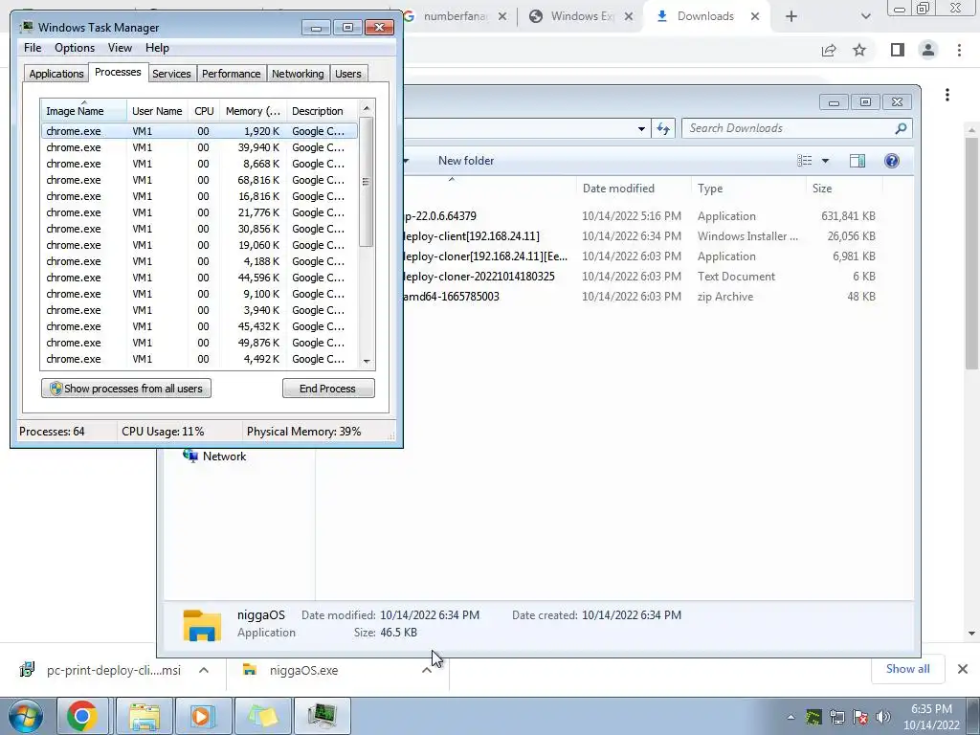The height and width of the screenshot is (735, 980).
Task: Open options chevron for the .exe download
Action: (x=427, y=670)
